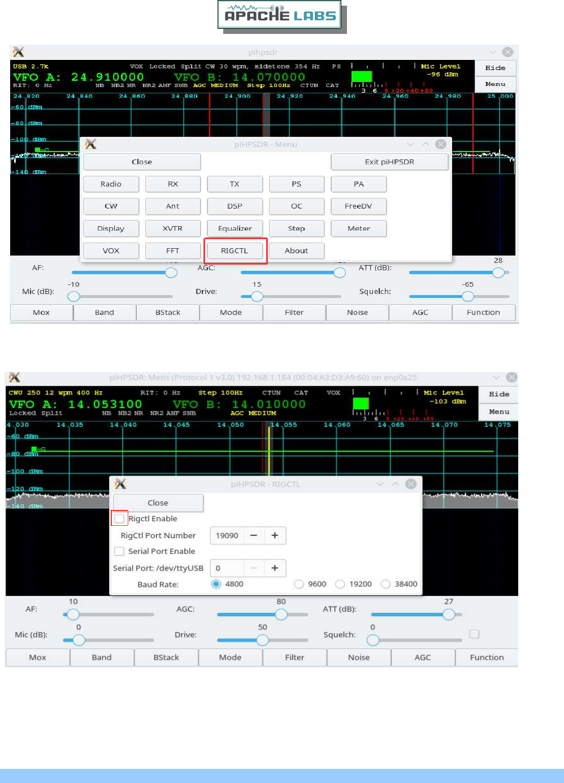Screen dimensions: 564x783
Task: Click AGC in lower window toolbar
Action: click(423, 657)
